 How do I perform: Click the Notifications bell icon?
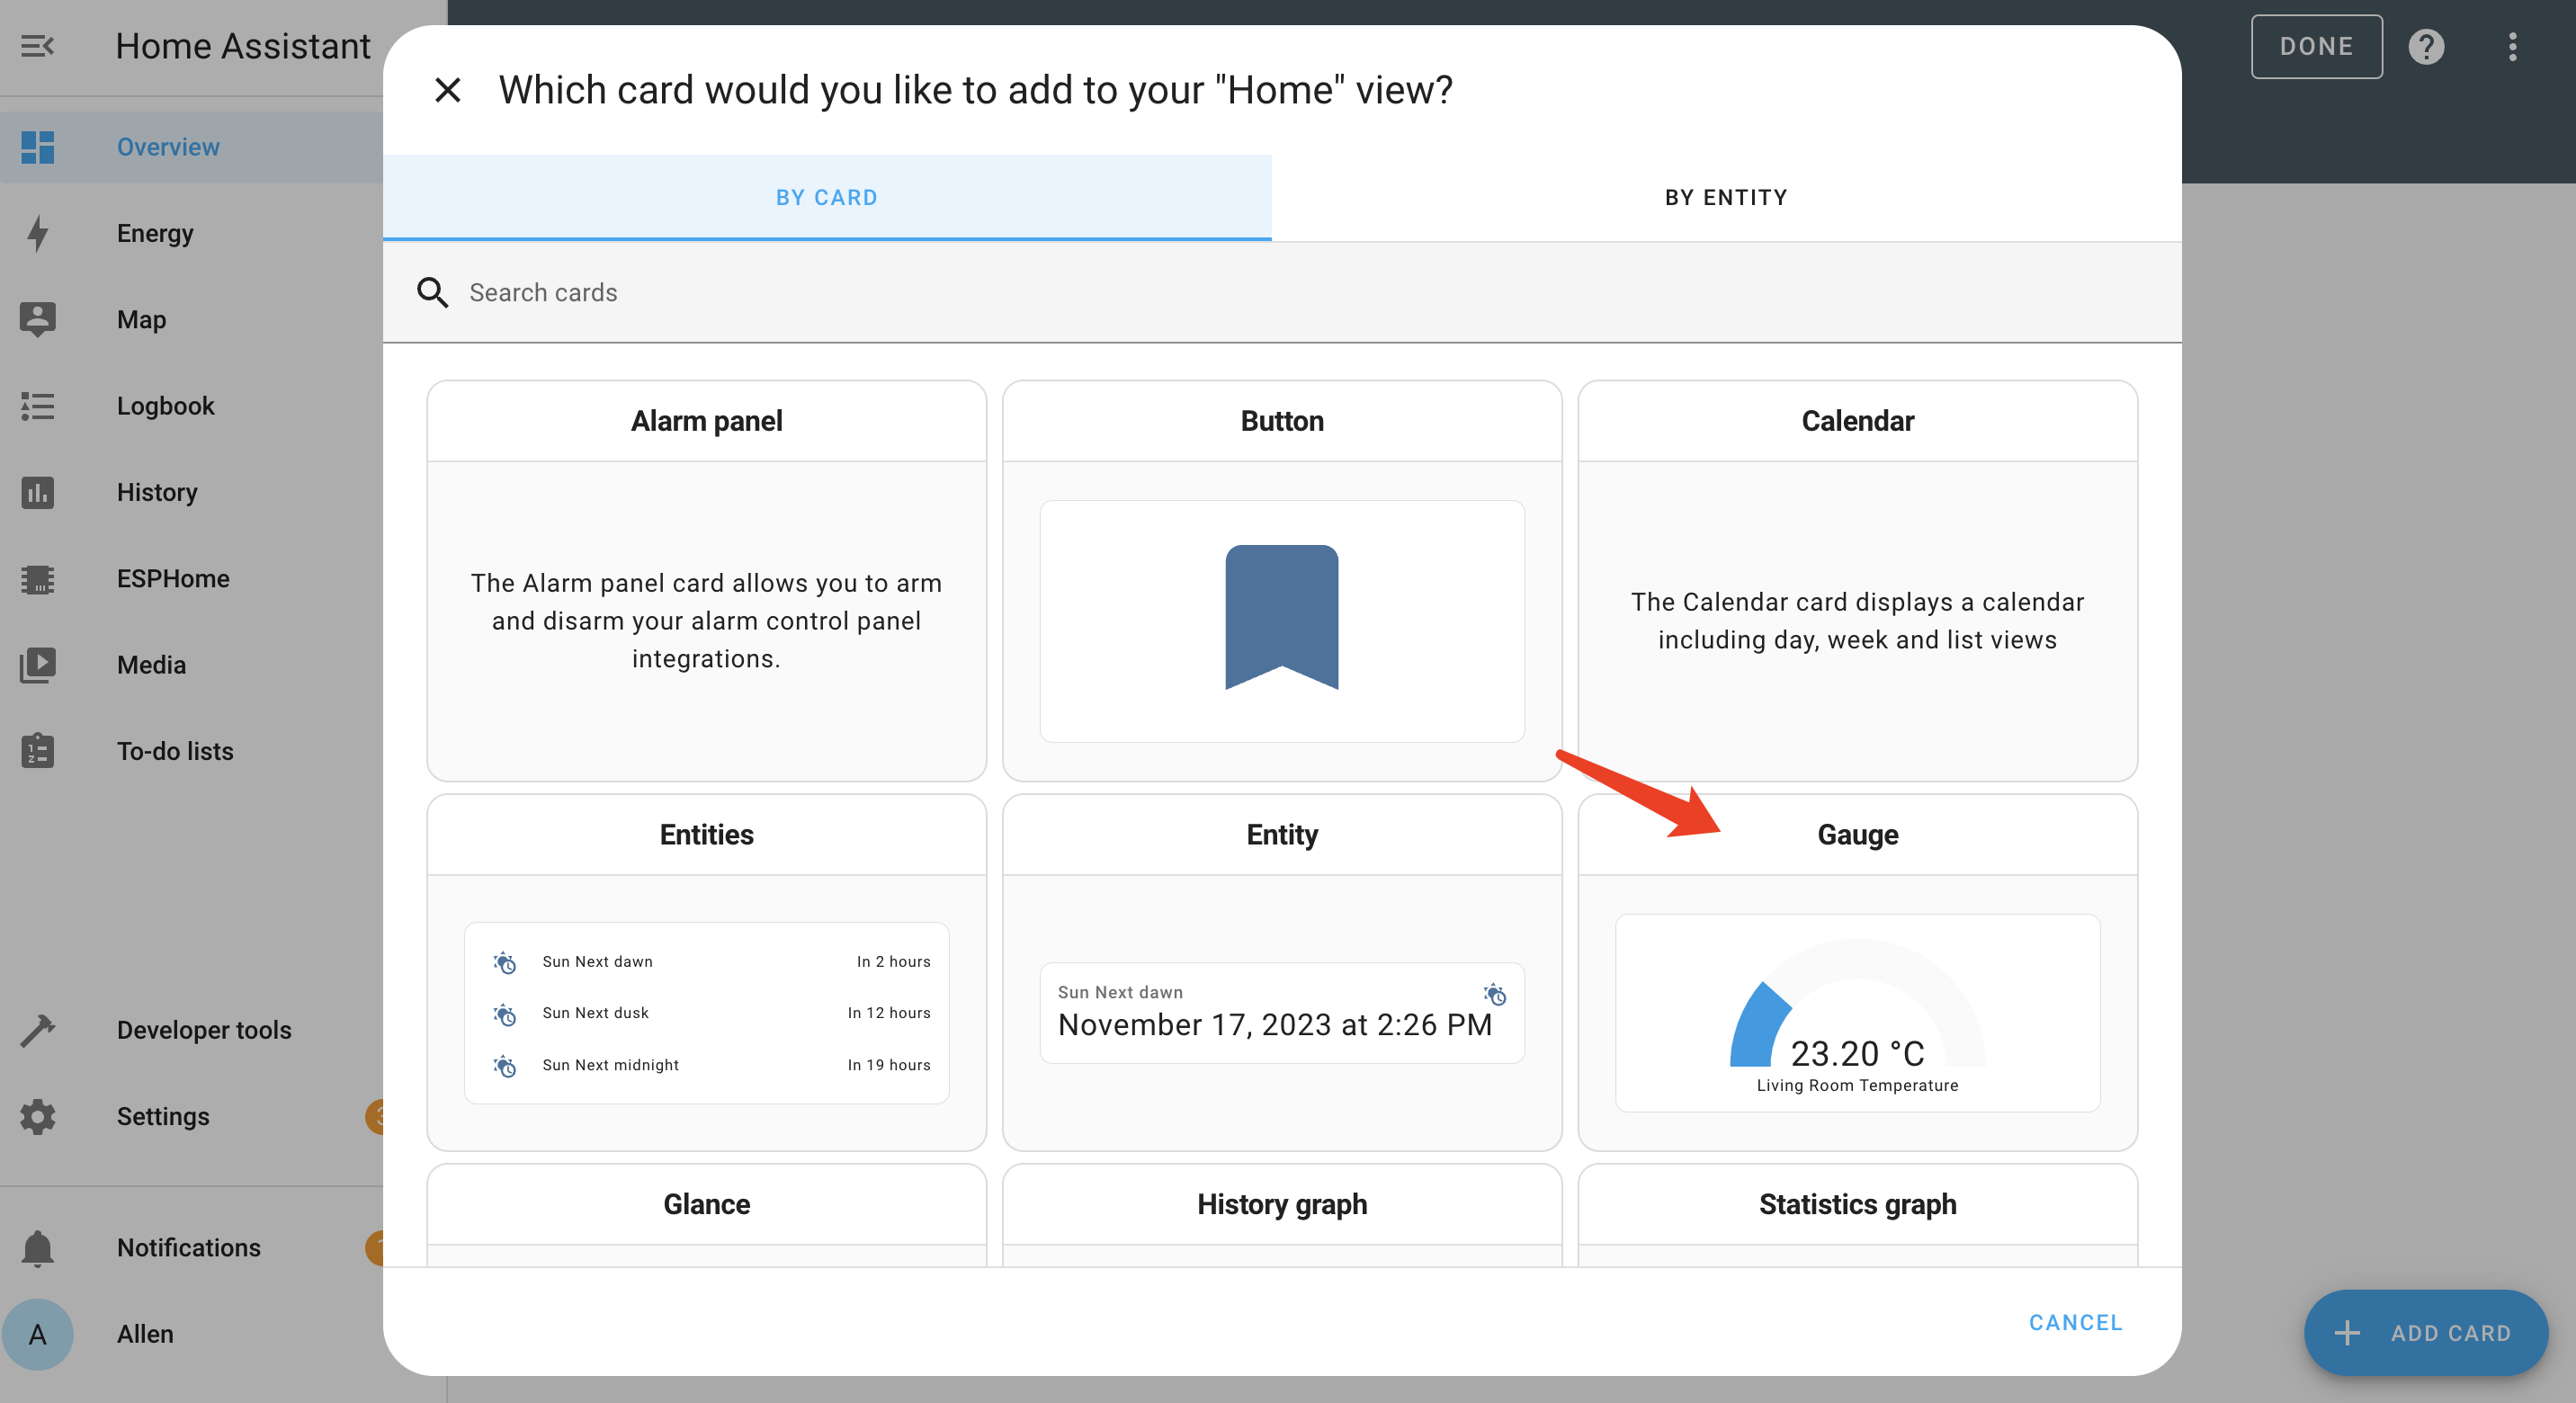(38, 1248)
